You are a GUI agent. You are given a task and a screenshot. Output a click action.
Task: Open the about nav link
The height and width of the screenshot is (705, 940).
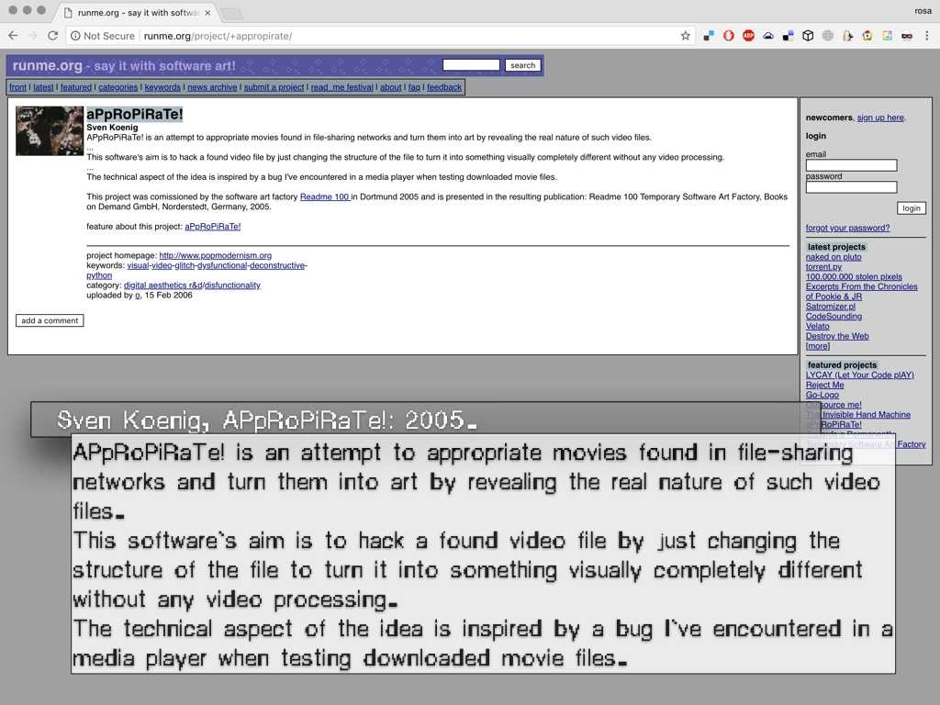pyautogui.click(x=391, y=87)
